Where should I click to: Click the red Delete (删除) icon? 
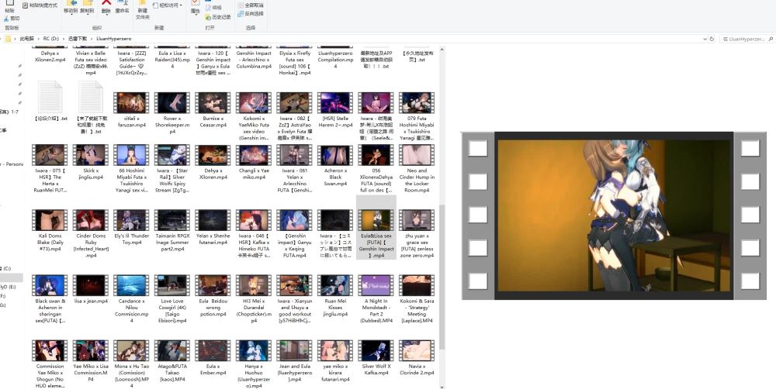click(x=106, y=3)
